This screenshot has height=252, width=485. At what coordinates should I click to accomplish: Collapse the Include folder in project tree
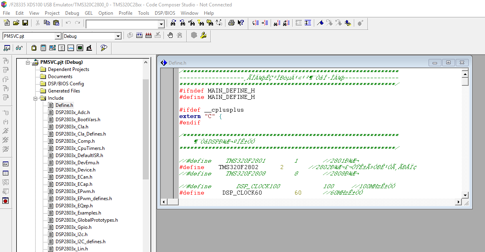point(35,98)
